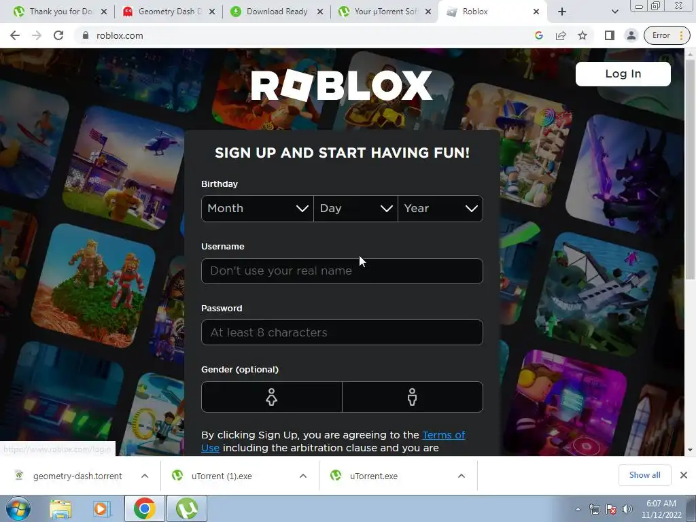This screenshot has width=696, height=522.
Task: Close the Download Ready tab
Action: tap(320, 12)
